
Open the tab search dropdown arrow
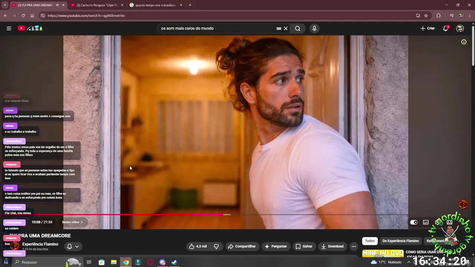click(x=5, y=5)
